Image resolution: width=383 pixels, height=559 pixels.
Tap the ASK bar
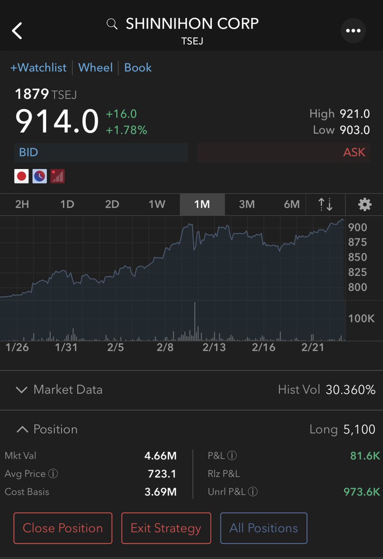point(284,152)
